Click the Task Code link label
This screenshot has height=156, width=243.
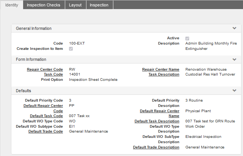point(53,74)
